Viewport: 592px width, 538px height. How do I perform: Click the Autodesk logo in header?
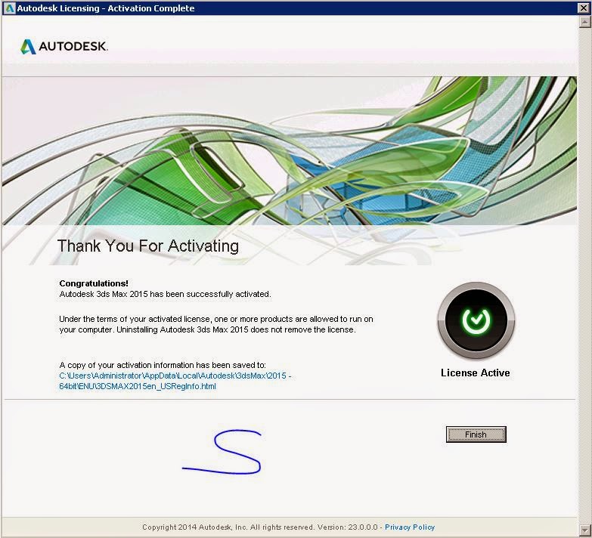64,46
